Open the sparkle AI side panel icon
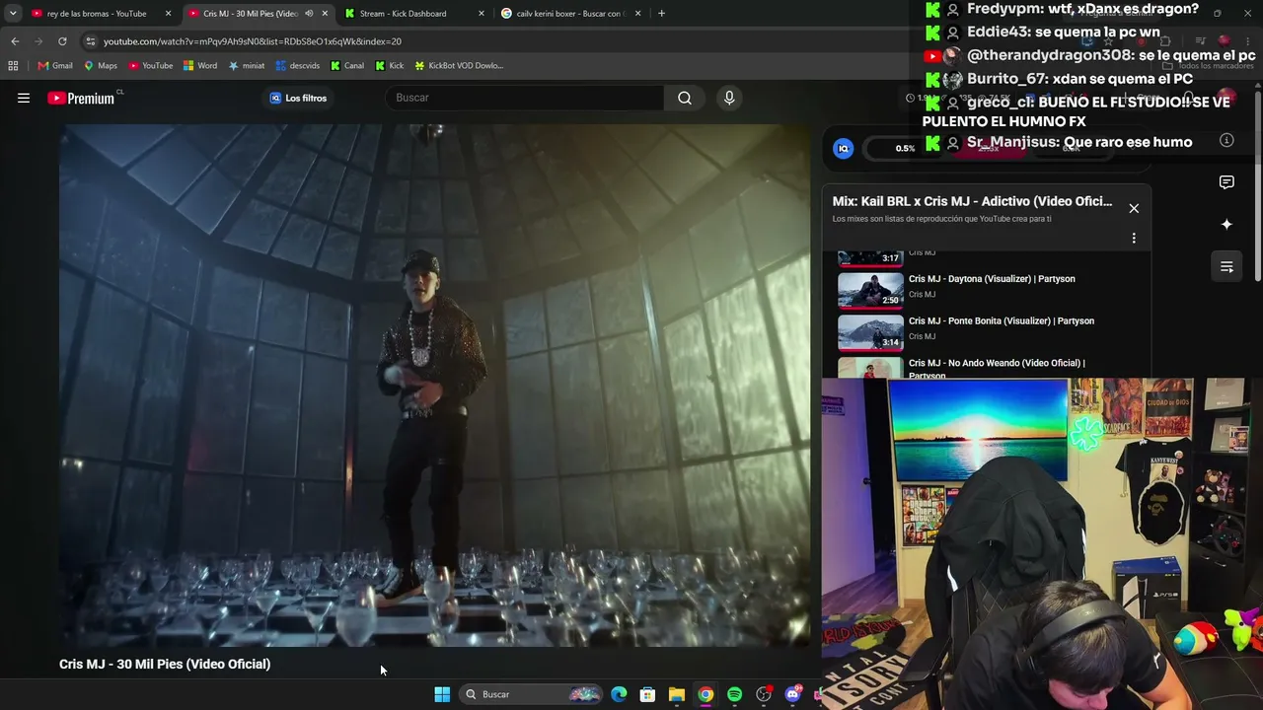This screenshot has width=1263, height=710. (1226, 224)
